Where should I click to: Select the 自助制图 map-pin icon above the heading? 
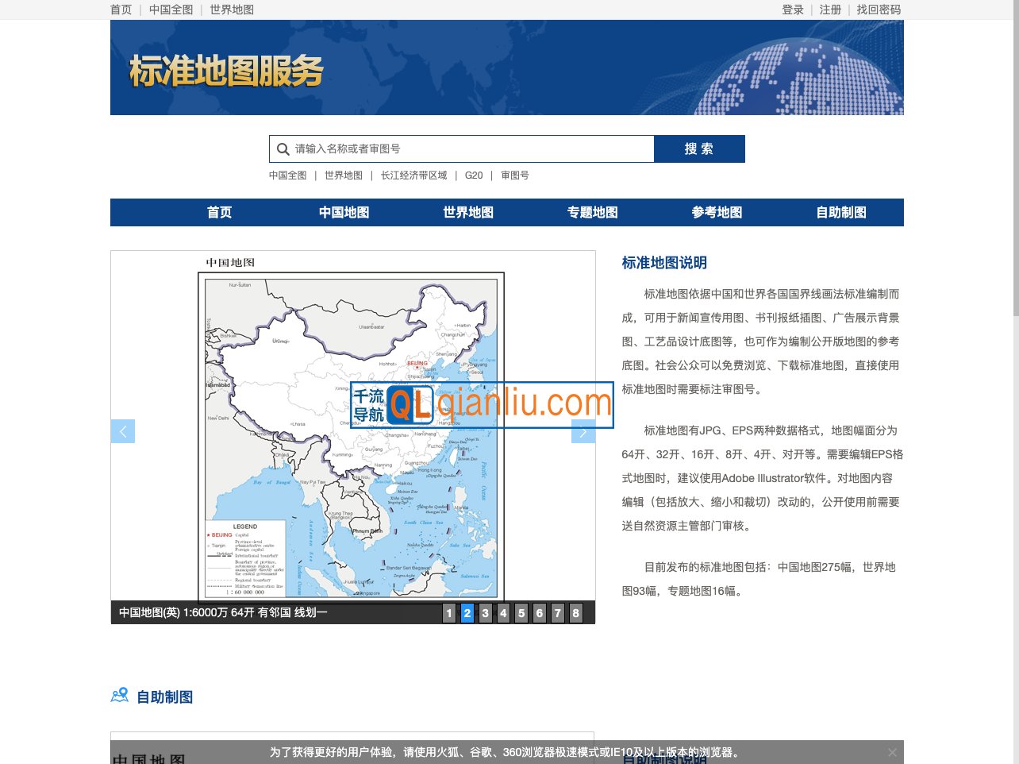pos(119,694)
